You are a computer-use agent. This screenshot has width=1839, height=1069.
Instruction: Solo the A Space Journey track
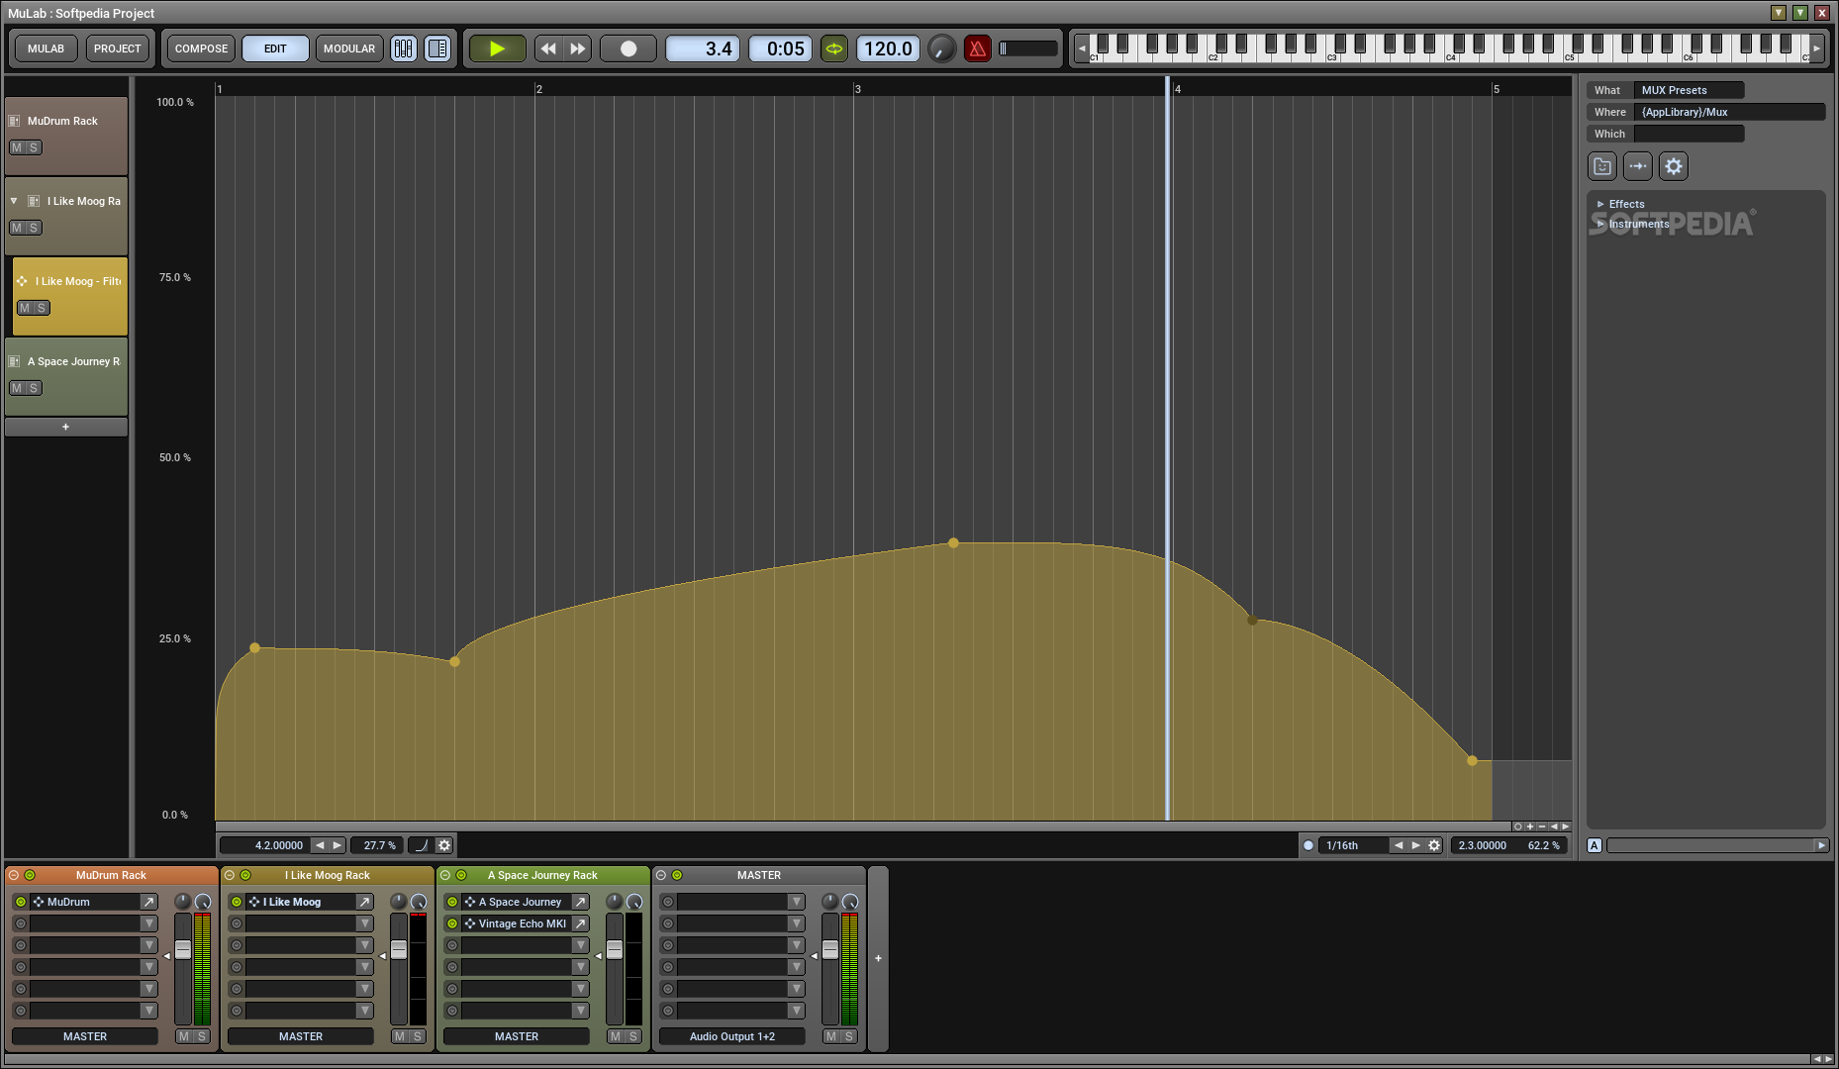pyautogui.click(x=34, y=388)
